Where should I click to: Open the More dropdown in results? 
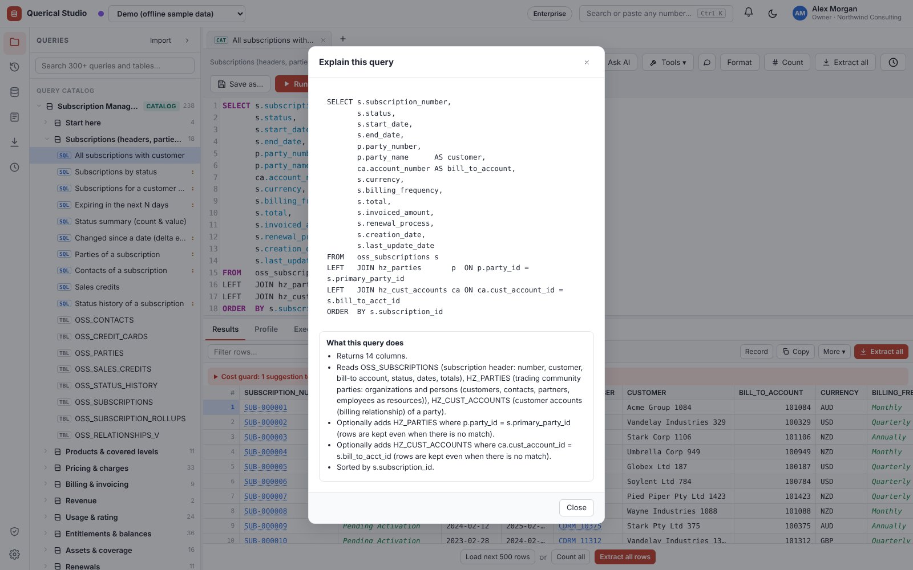[x=834, y=352]
